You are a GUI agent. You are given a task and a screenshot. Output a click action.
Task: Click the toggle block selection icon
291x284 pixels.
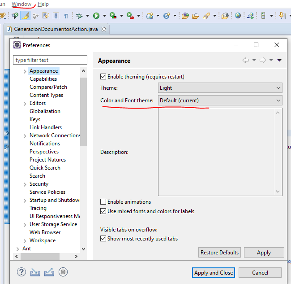point(56,16)
